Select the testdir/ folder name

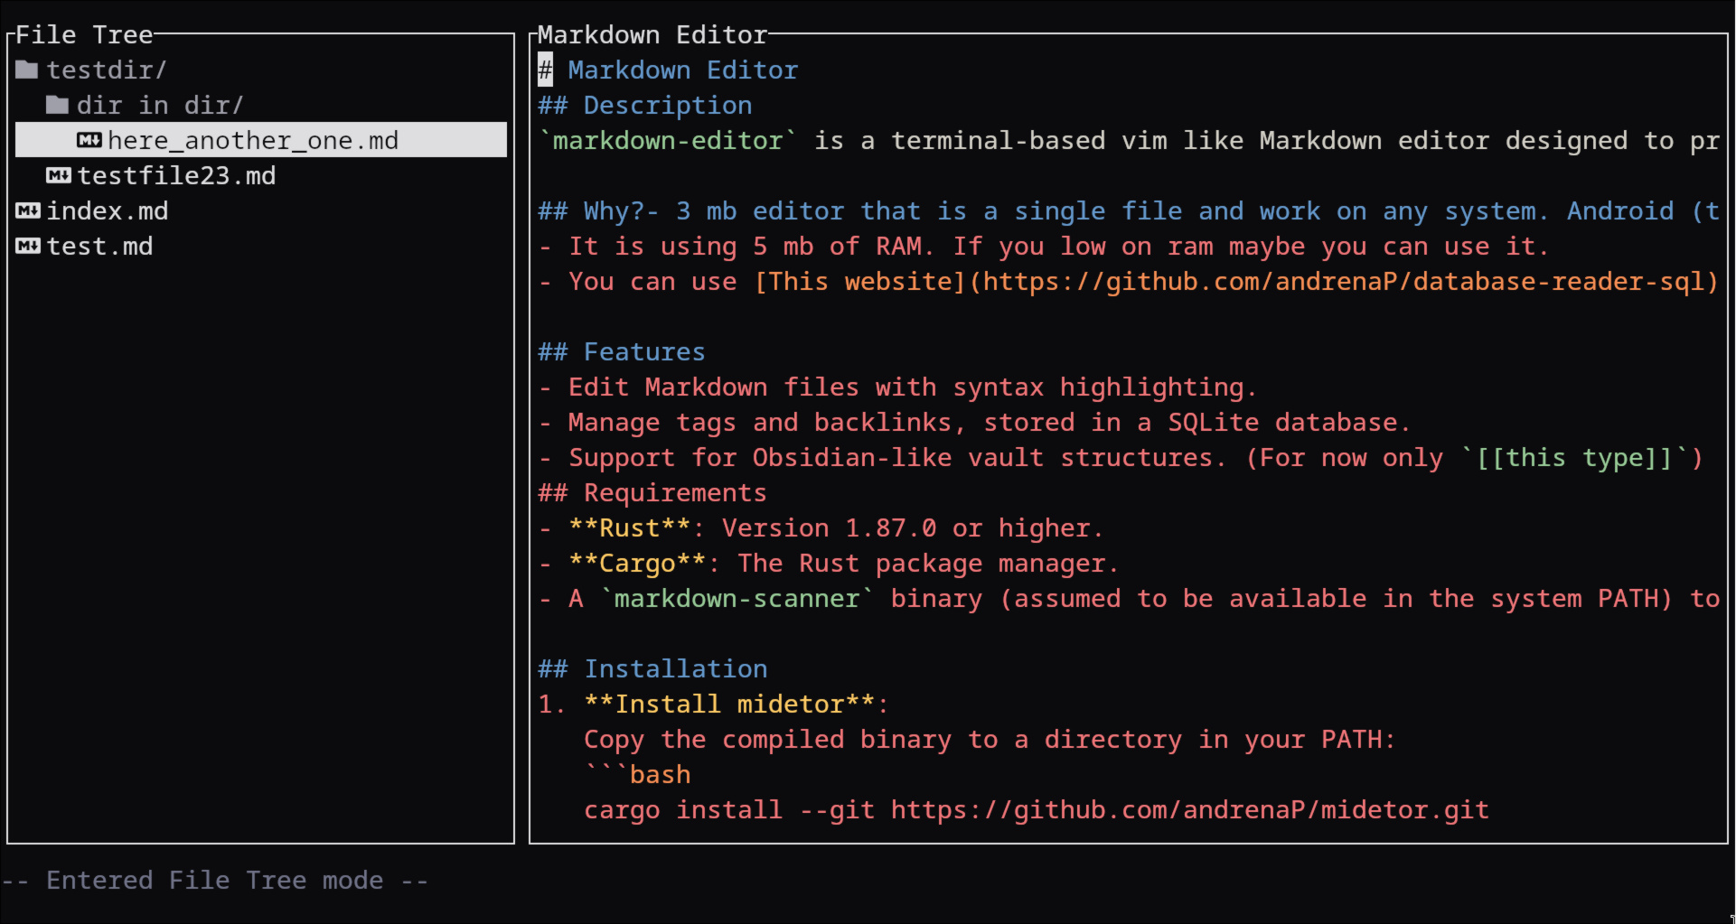click(x=107, y=70)
